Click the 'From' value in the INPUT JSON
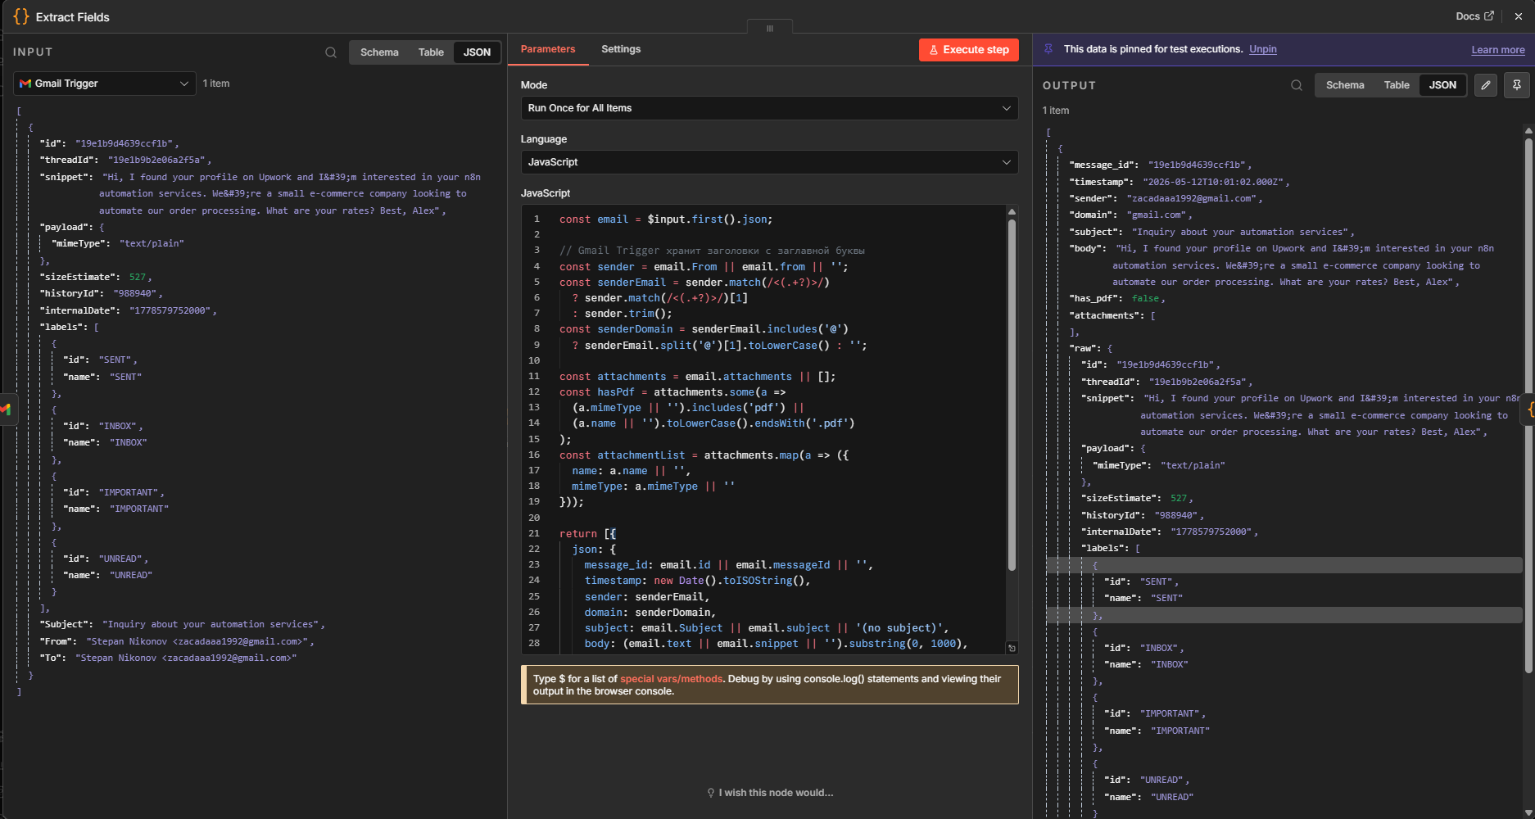This screenshot has width=1535, height=819. 199,641
